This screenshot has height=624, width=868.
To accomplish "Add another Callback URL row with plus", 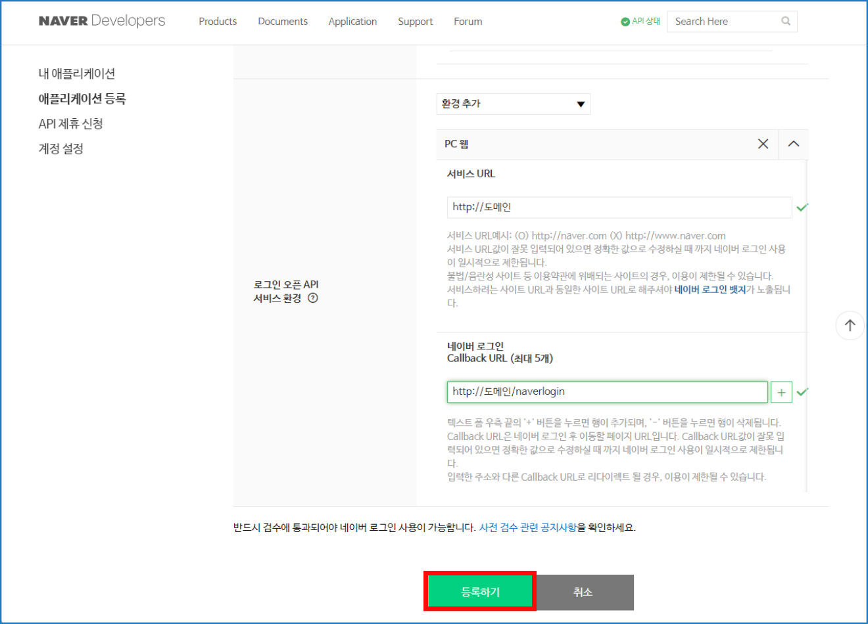I will click(781, 392).
